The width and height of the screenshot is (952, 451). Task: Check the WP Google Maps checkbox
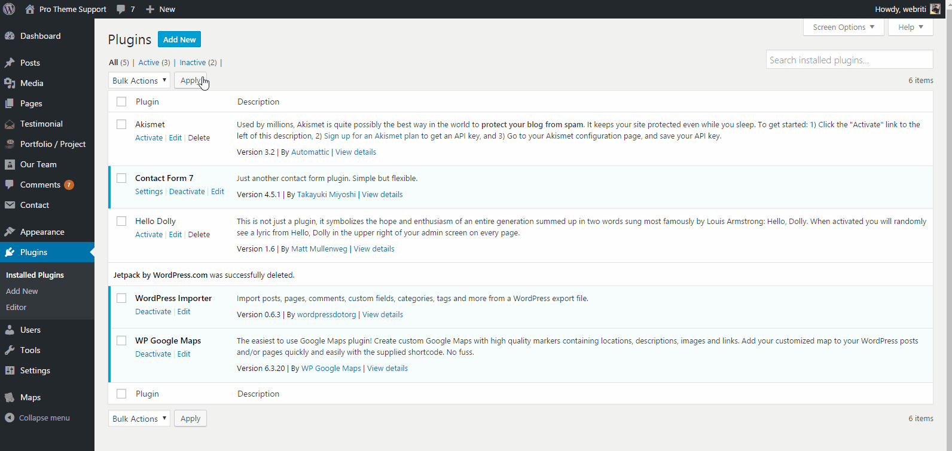[x=121, y=340]
